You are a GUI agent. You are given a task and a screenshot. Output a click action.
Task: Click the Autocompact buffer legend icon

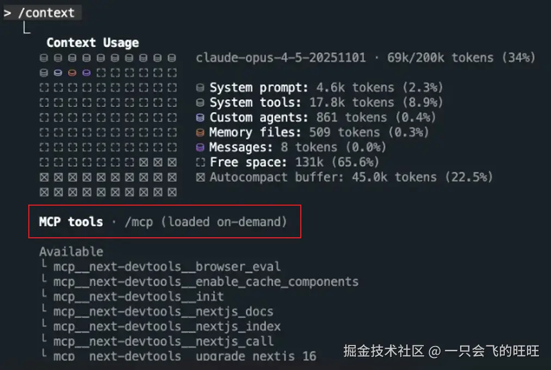point(200,177)
